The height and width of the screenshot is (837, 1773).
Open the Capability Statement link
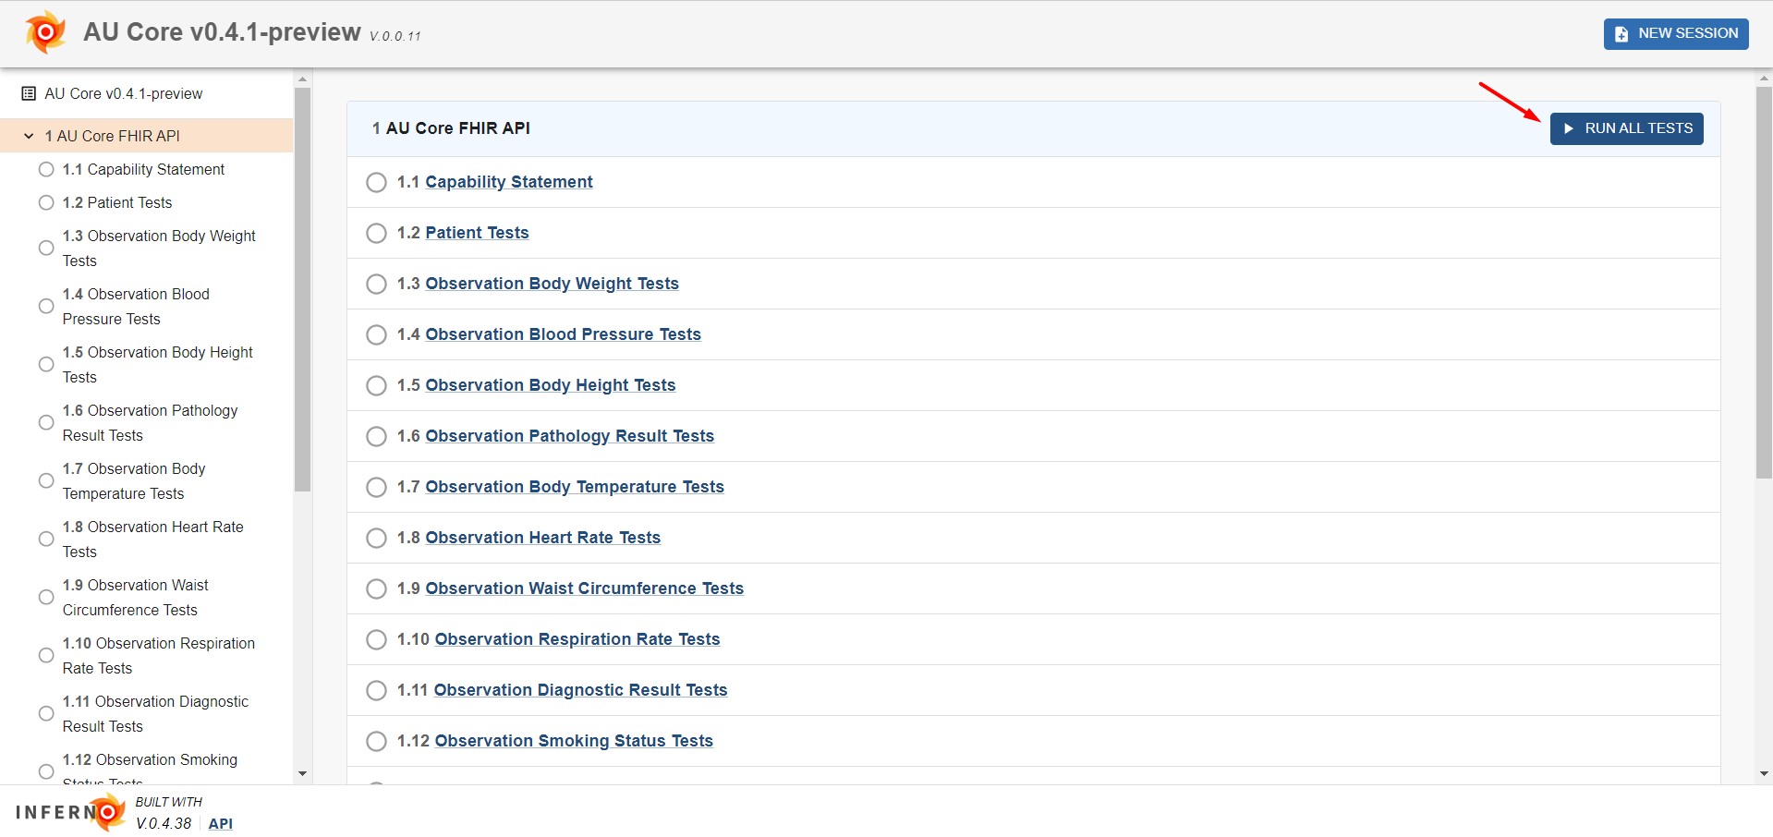(x=508, y=182)
